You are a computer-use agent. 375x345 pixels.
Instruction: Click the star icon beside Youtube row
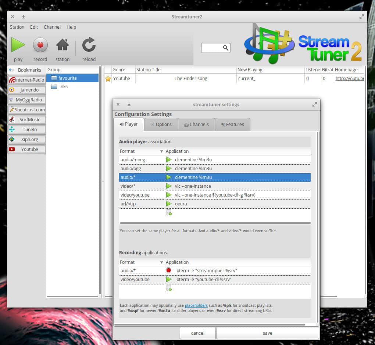pos(108,79)
